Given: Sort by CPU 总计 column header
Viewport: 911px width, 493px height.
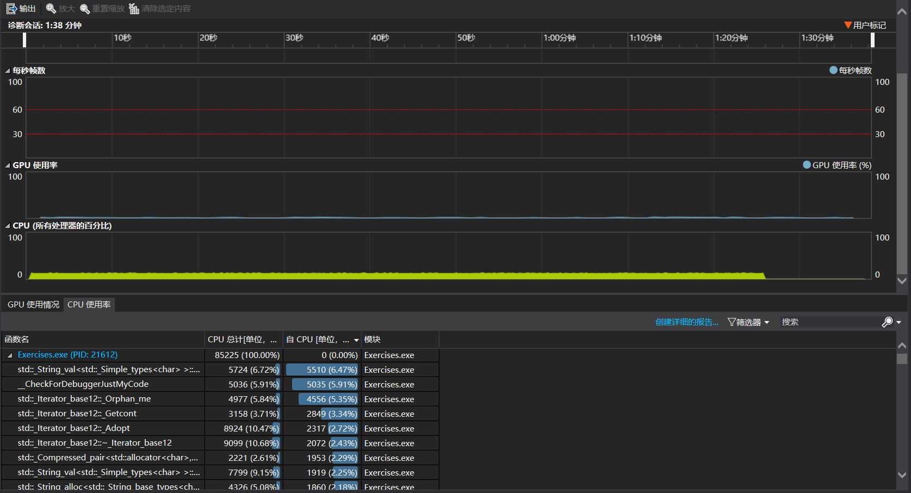Looking at the screenshot, I should (x=244, y=340).
